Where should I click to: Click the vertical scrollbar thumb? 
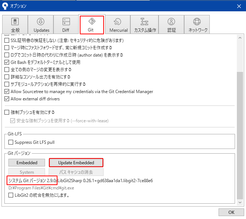pos(240,136)
